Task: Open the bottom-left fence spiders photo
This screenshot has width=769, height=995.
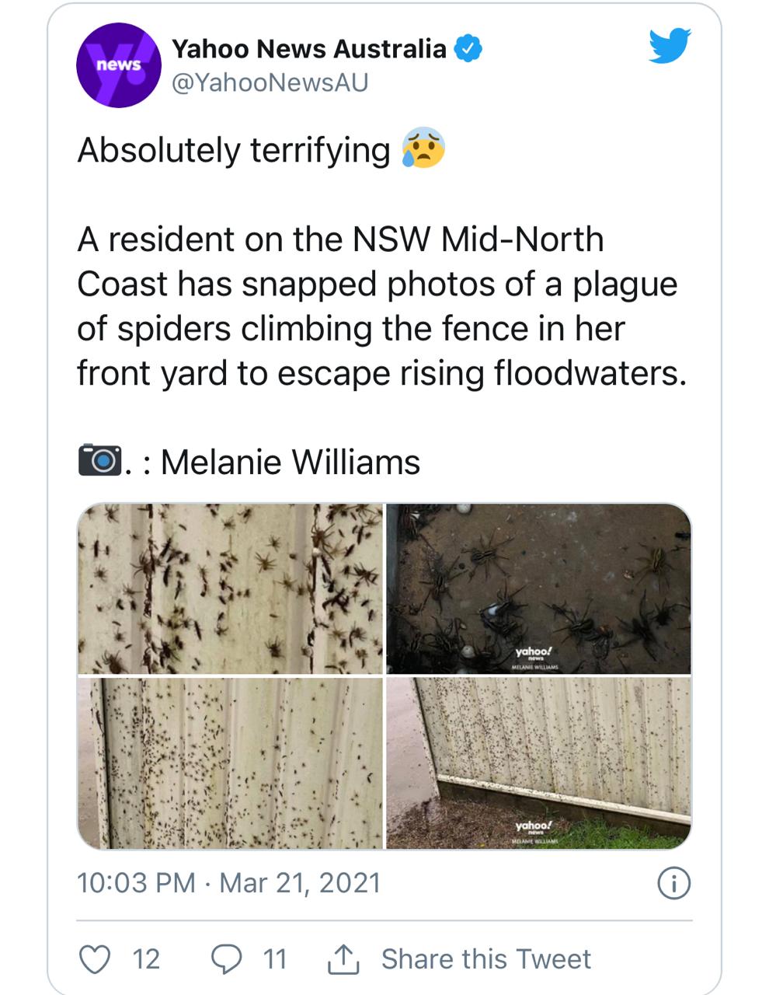Action: click(x=231, y=763)
